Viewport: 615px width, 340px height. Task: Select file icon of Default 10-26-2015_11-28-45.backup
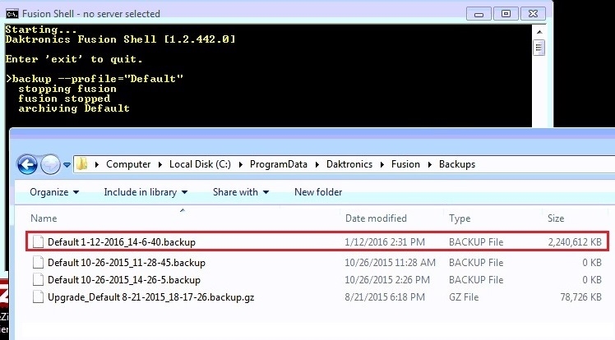click(x=38, y=263)
